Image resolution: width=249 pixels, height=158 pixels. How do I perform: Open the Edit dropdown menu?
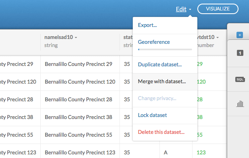(183, 9)
